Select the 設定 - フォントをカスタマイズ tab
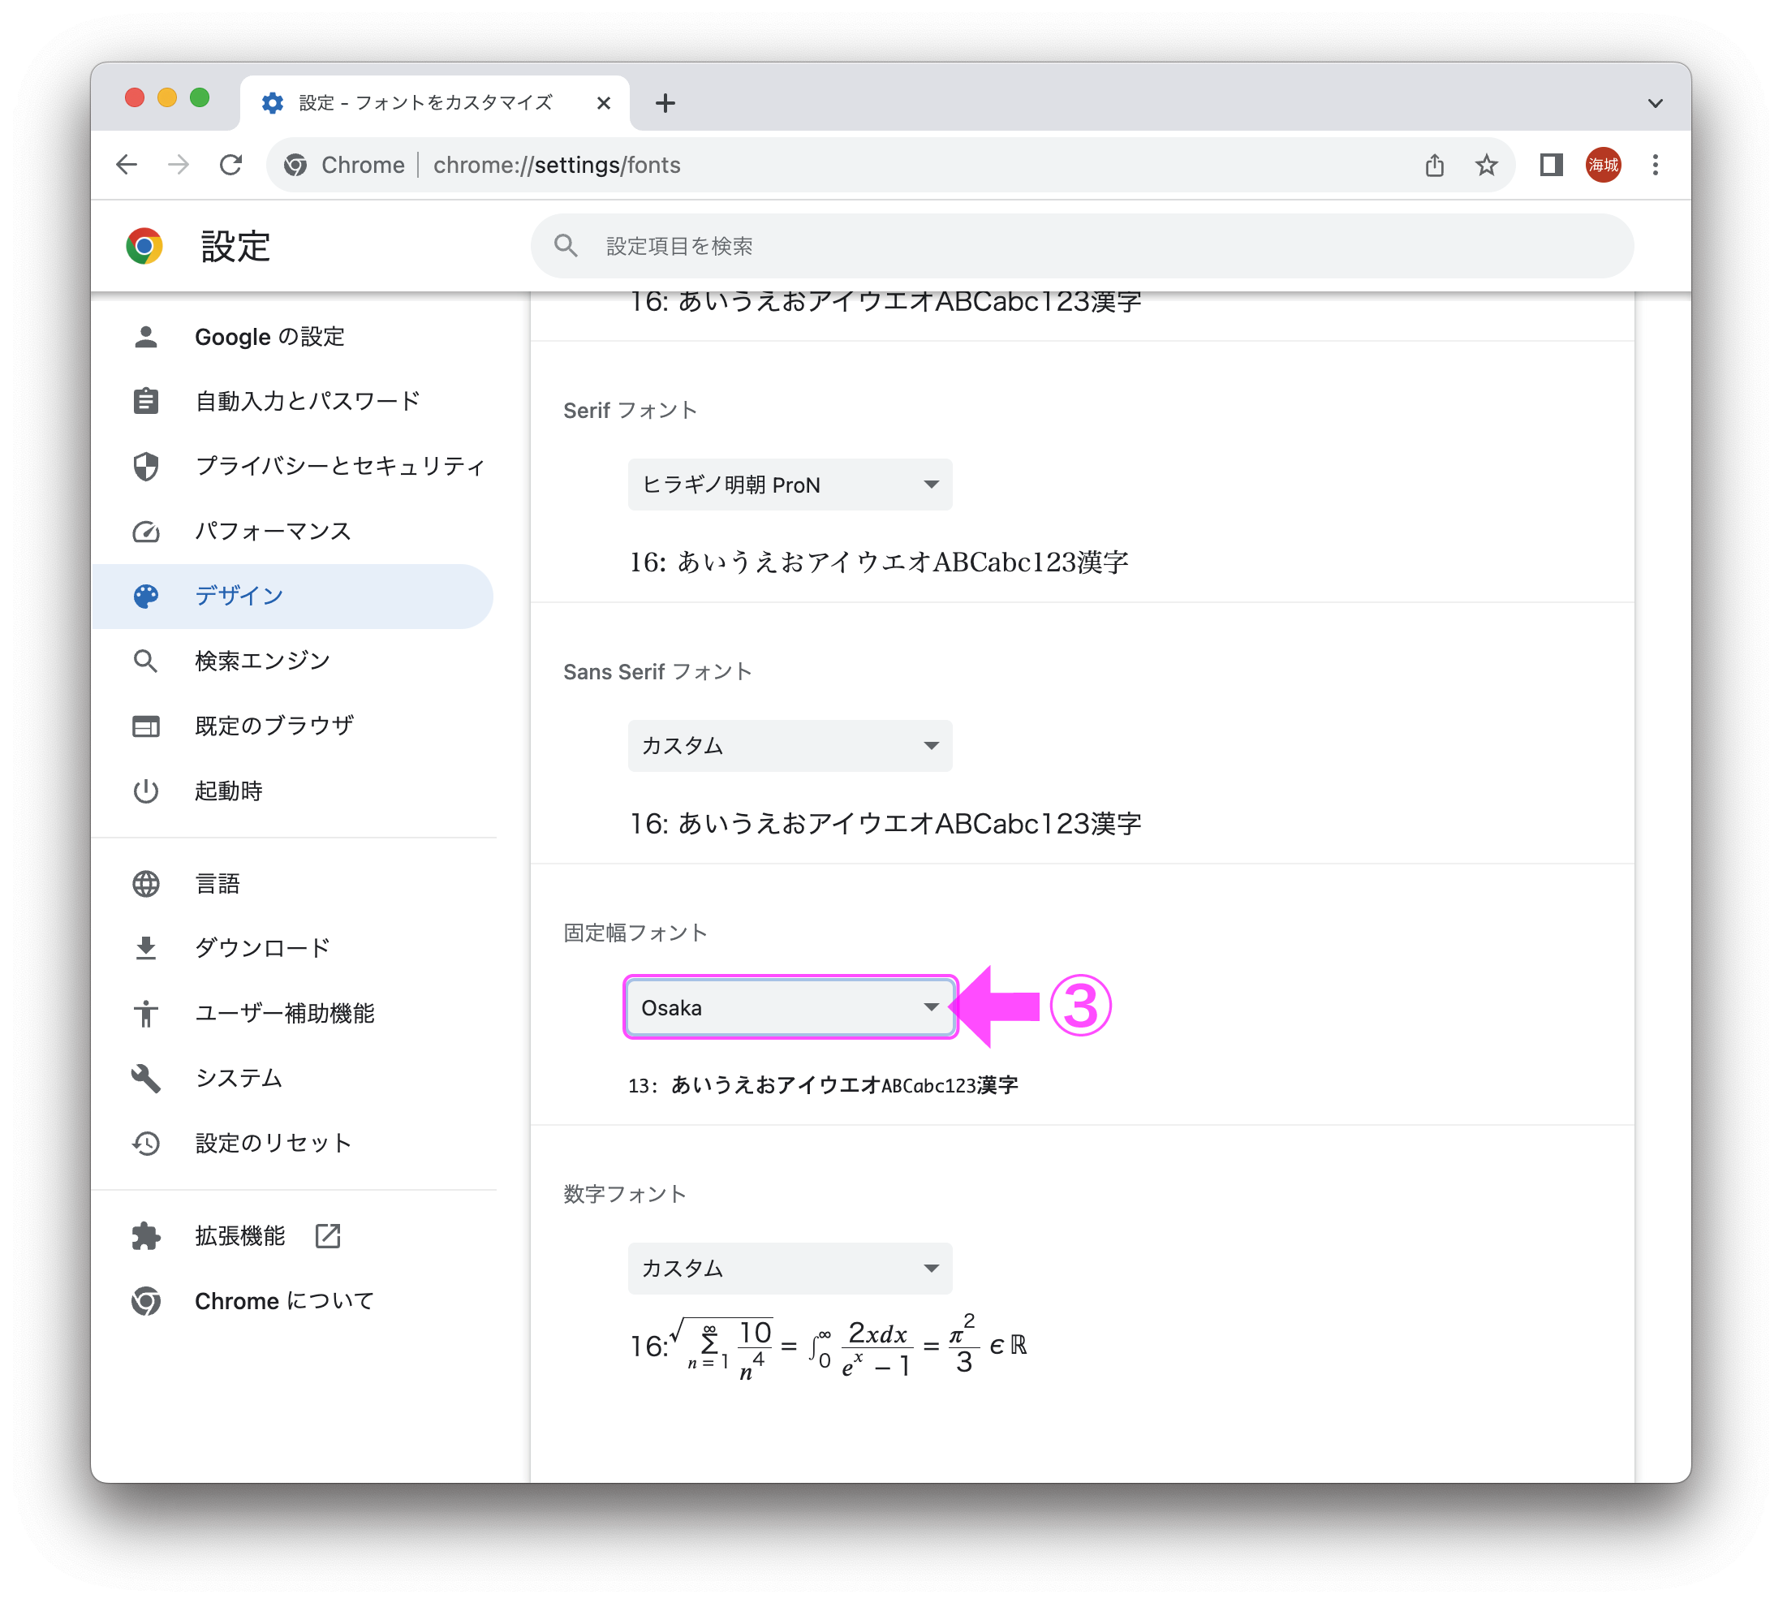The image size is (1783, 1603). click(x=435, y=103)
